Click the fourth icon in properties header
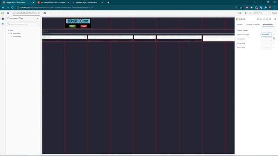This screenshot has height=156, width=278. click(x=267, y=19)
